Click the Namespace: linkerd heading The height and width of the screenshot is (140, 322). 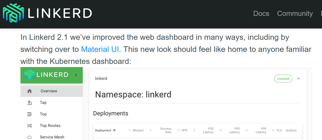pyautogui.click(x=133, y=94)
